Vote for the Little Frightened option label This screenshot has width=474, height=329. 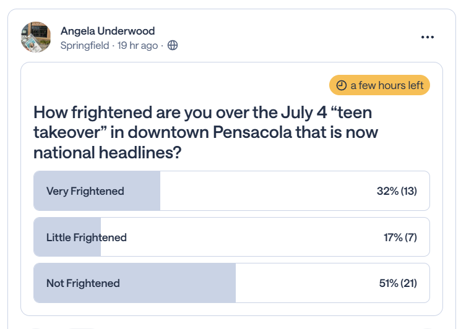(x=87, y=237)
